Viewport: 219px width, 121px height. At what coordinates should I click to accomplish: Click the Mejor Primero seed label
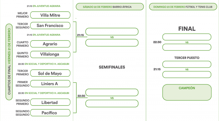point(23,15)
